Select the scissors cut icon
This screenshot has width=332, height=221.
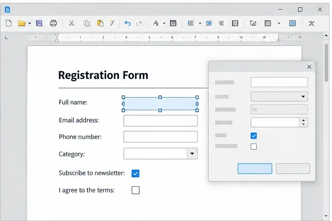coord(72,23)
